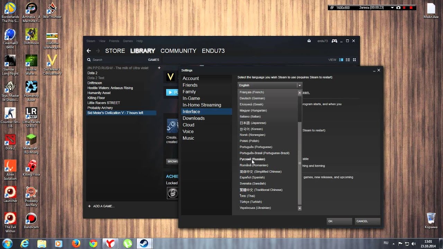Click CANCEL in the Settings dialog

[368, 221]
